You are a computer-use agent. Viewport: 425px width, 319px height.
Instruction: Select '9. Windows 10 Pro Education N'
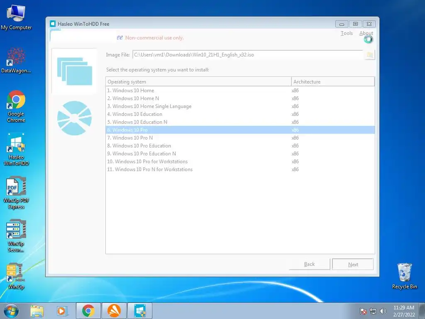[x=240, y=154]
